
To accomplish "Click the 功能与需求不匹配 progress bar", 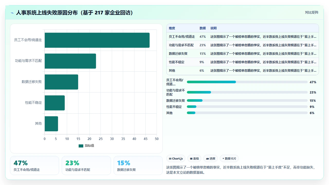I will coord(247,92).
